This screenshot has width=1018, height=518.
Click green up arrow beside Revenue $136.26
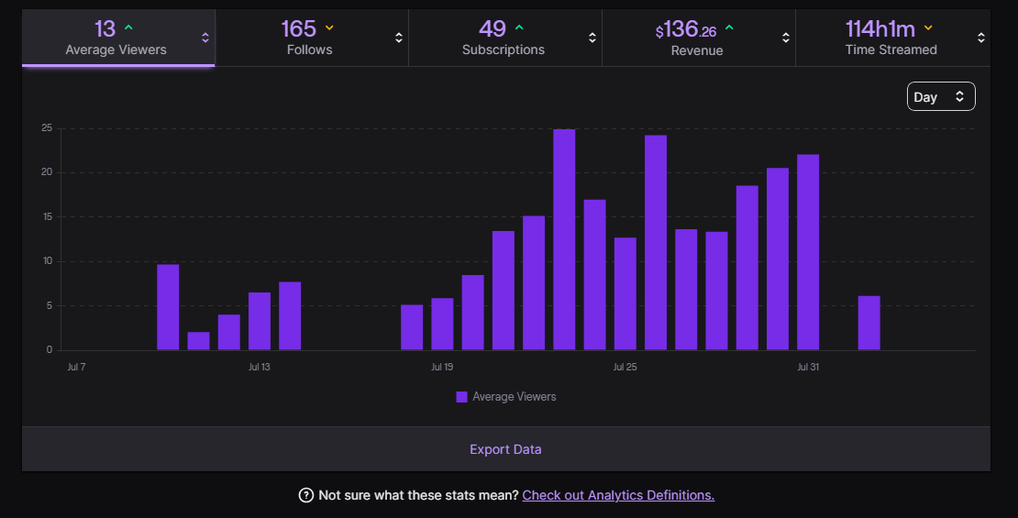(729, 28)
